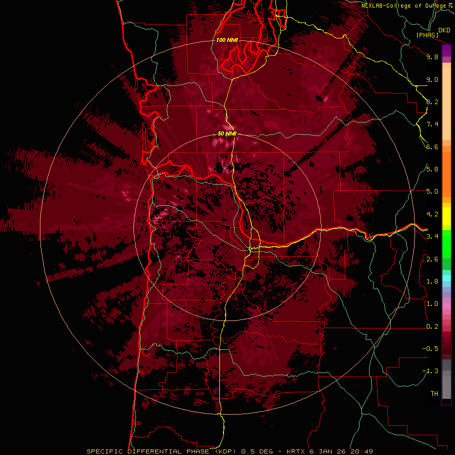Pick the purple swatch atop the color bar
Screen dimensions: 455x455
point(446,51)
